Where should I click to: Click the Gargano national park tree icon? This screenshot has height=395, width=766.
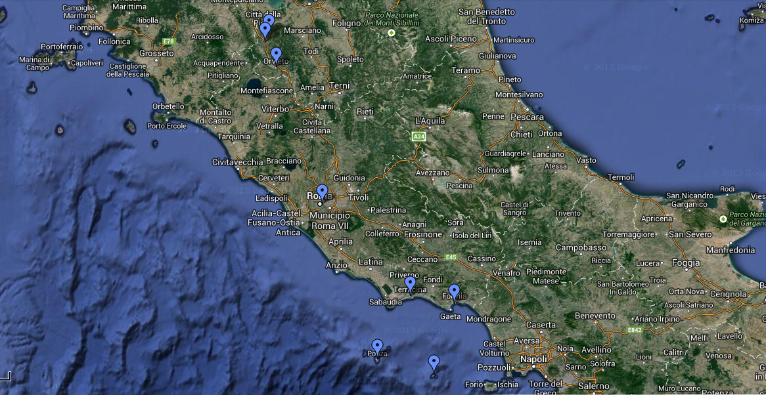[x=723, y=218]
